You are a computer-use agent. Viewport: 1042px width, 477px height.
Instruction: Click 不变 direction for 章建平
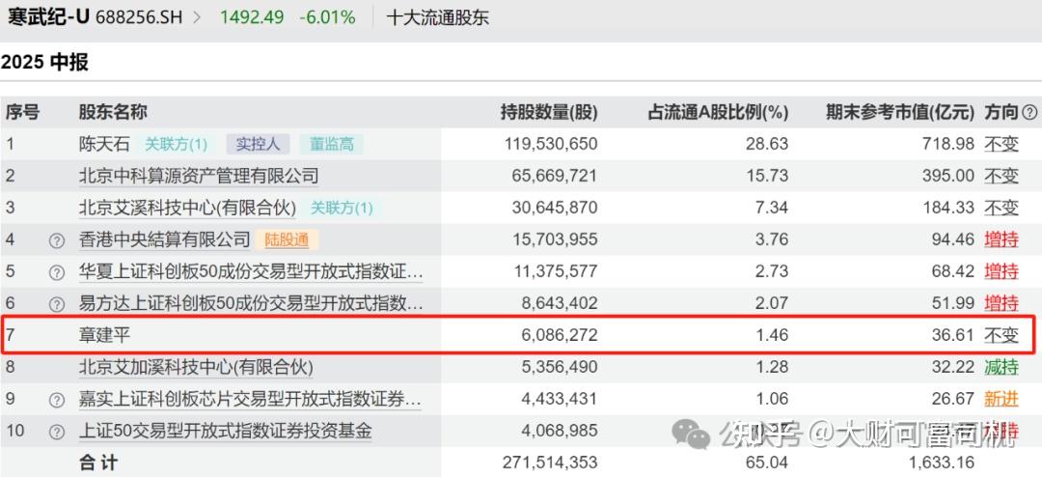1001,335
